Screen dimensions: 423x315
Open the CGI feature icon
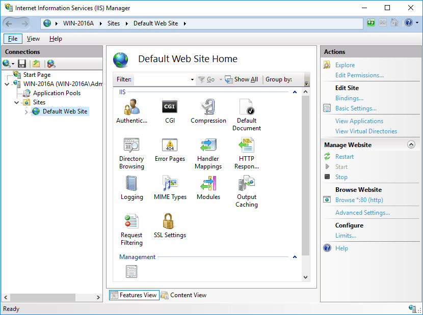pos(170,107)
